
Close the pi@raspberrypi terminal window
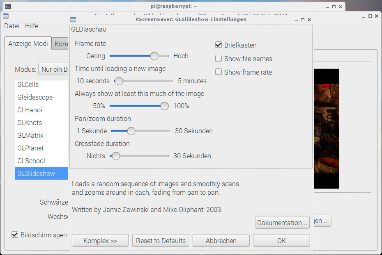341,7
